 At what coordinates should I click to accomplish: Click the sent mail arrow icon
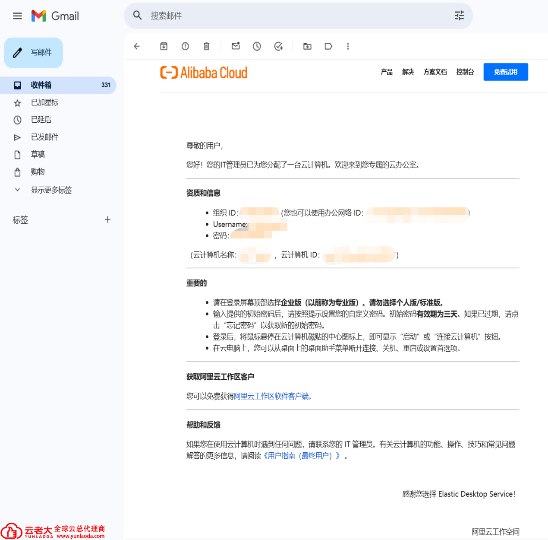click(x=17, y=137)
